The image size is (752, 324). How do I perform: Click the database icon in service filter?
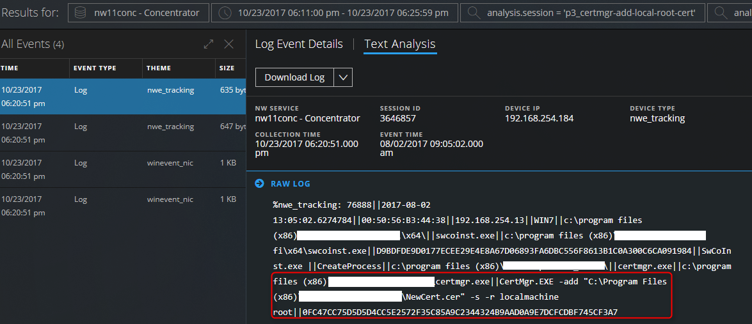coord(79,13)
